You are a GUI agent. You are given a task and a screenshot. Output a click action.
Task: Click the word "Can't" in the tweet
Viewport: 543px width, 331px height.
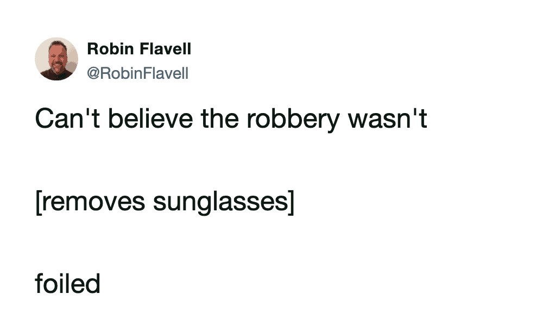click(61, 118)
